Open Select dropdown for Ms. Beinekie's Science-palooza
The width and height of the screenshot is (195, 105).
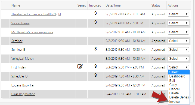point(178,32)
